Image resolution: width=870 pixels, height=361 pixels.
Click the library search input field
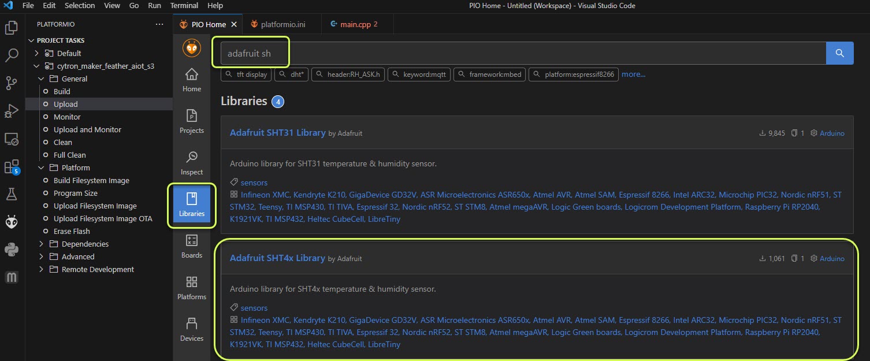point(520,53)
